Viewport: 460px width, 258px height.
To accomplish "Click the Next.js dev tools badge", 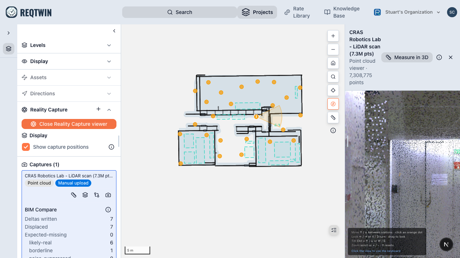I will tap(446, 244).
